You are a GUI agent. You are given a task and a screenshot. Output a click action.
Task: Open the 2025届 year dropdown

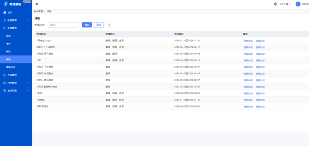[x=285, y=4]
